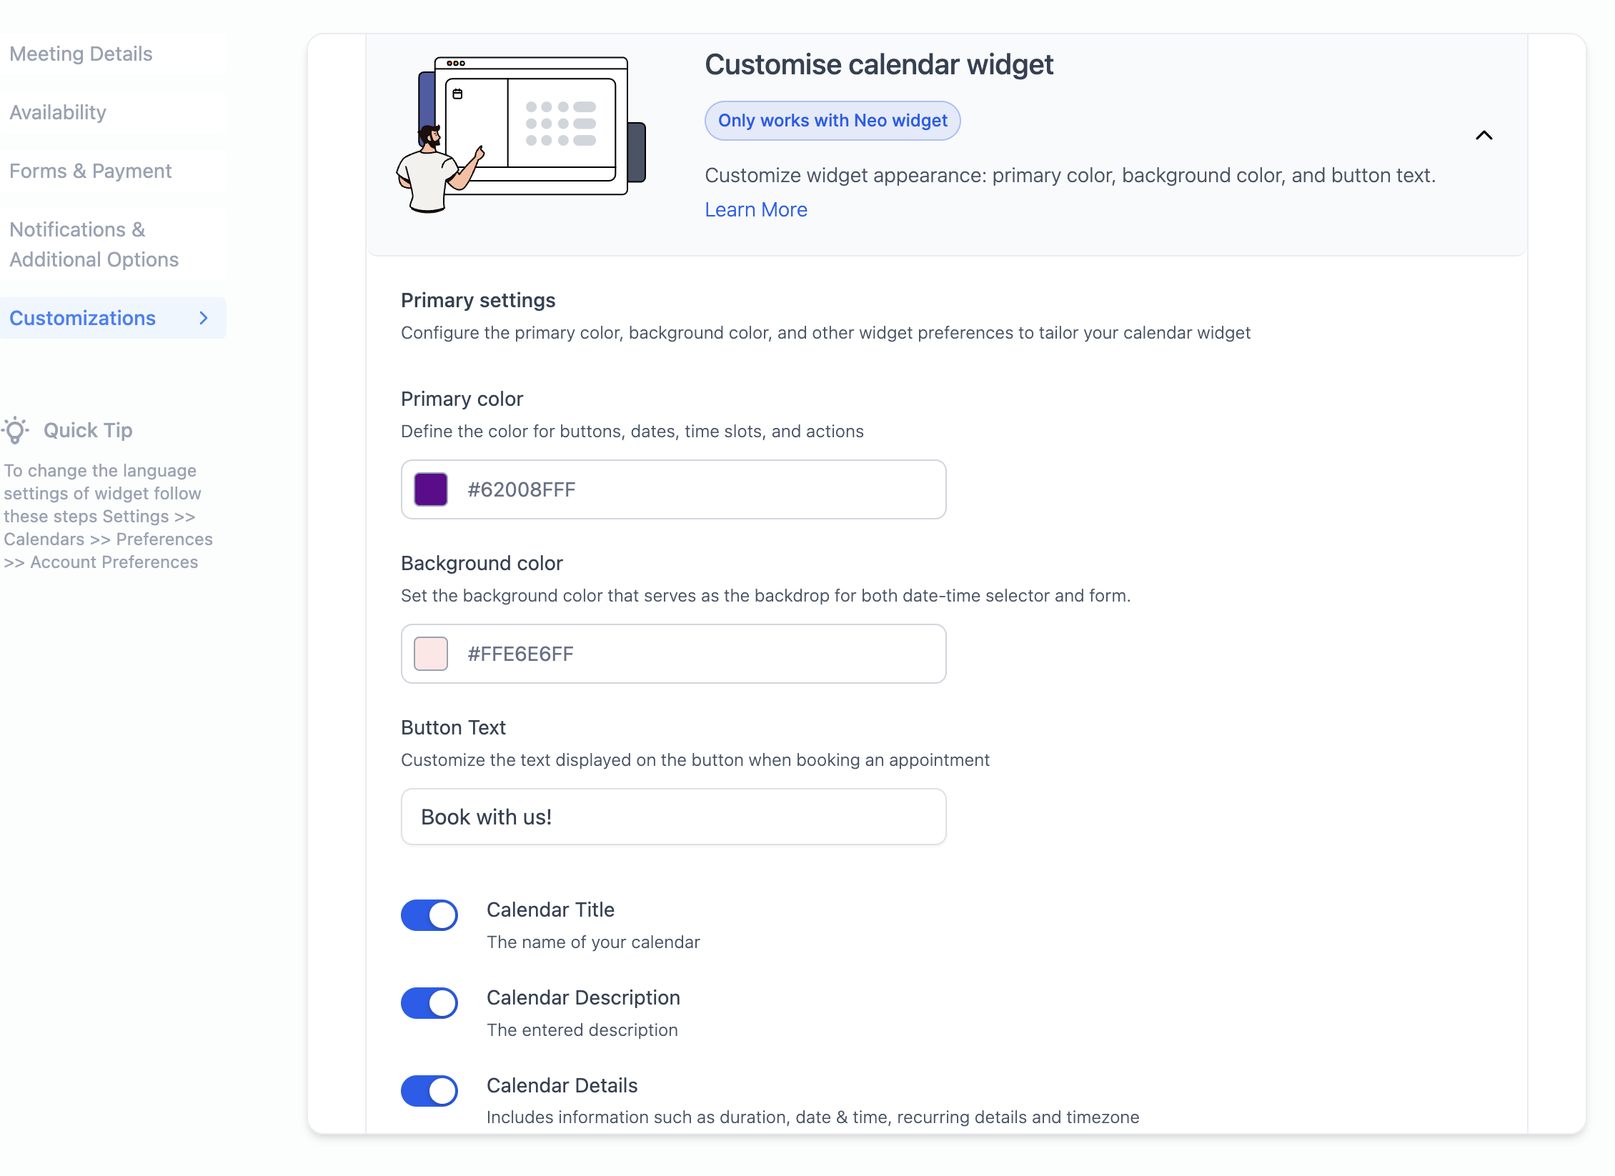
Task: Open the pink background color swatch
Action: click(x=431, y=654)
